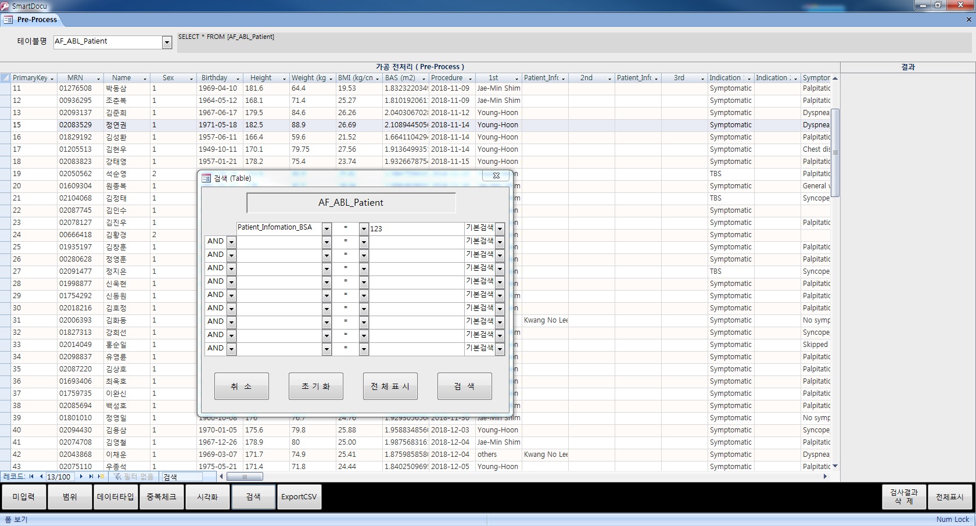Close the Pre-Process document tab

tap(968, 20)
